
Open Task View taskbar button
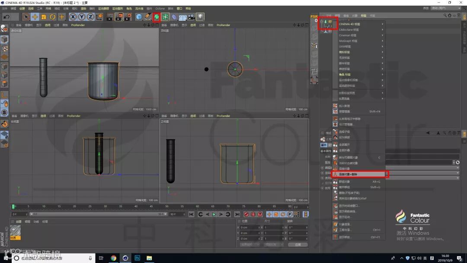point(101,258)
